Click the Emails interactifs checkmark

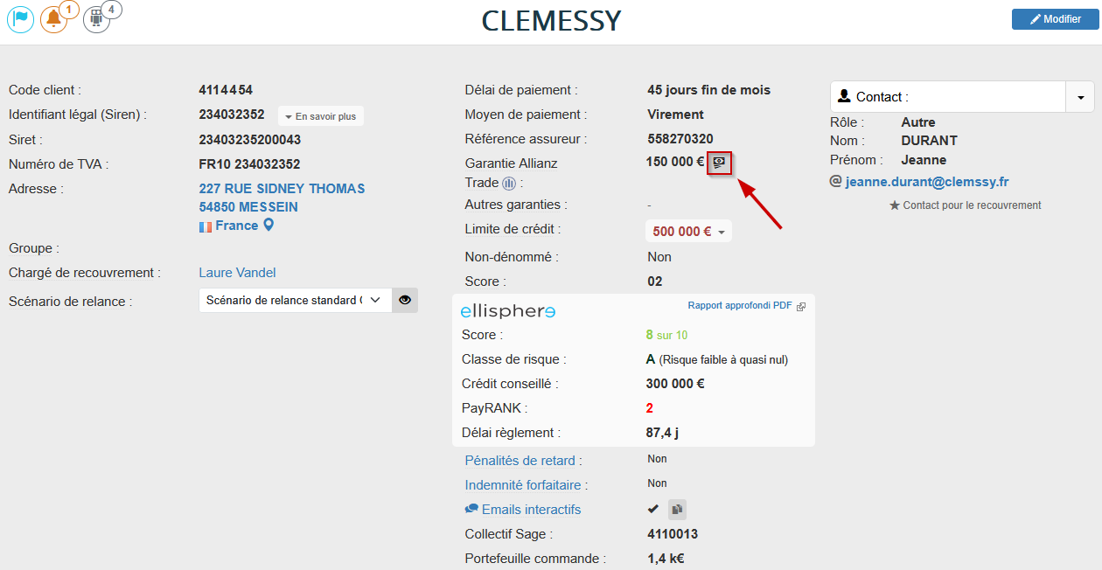point(652,509)
